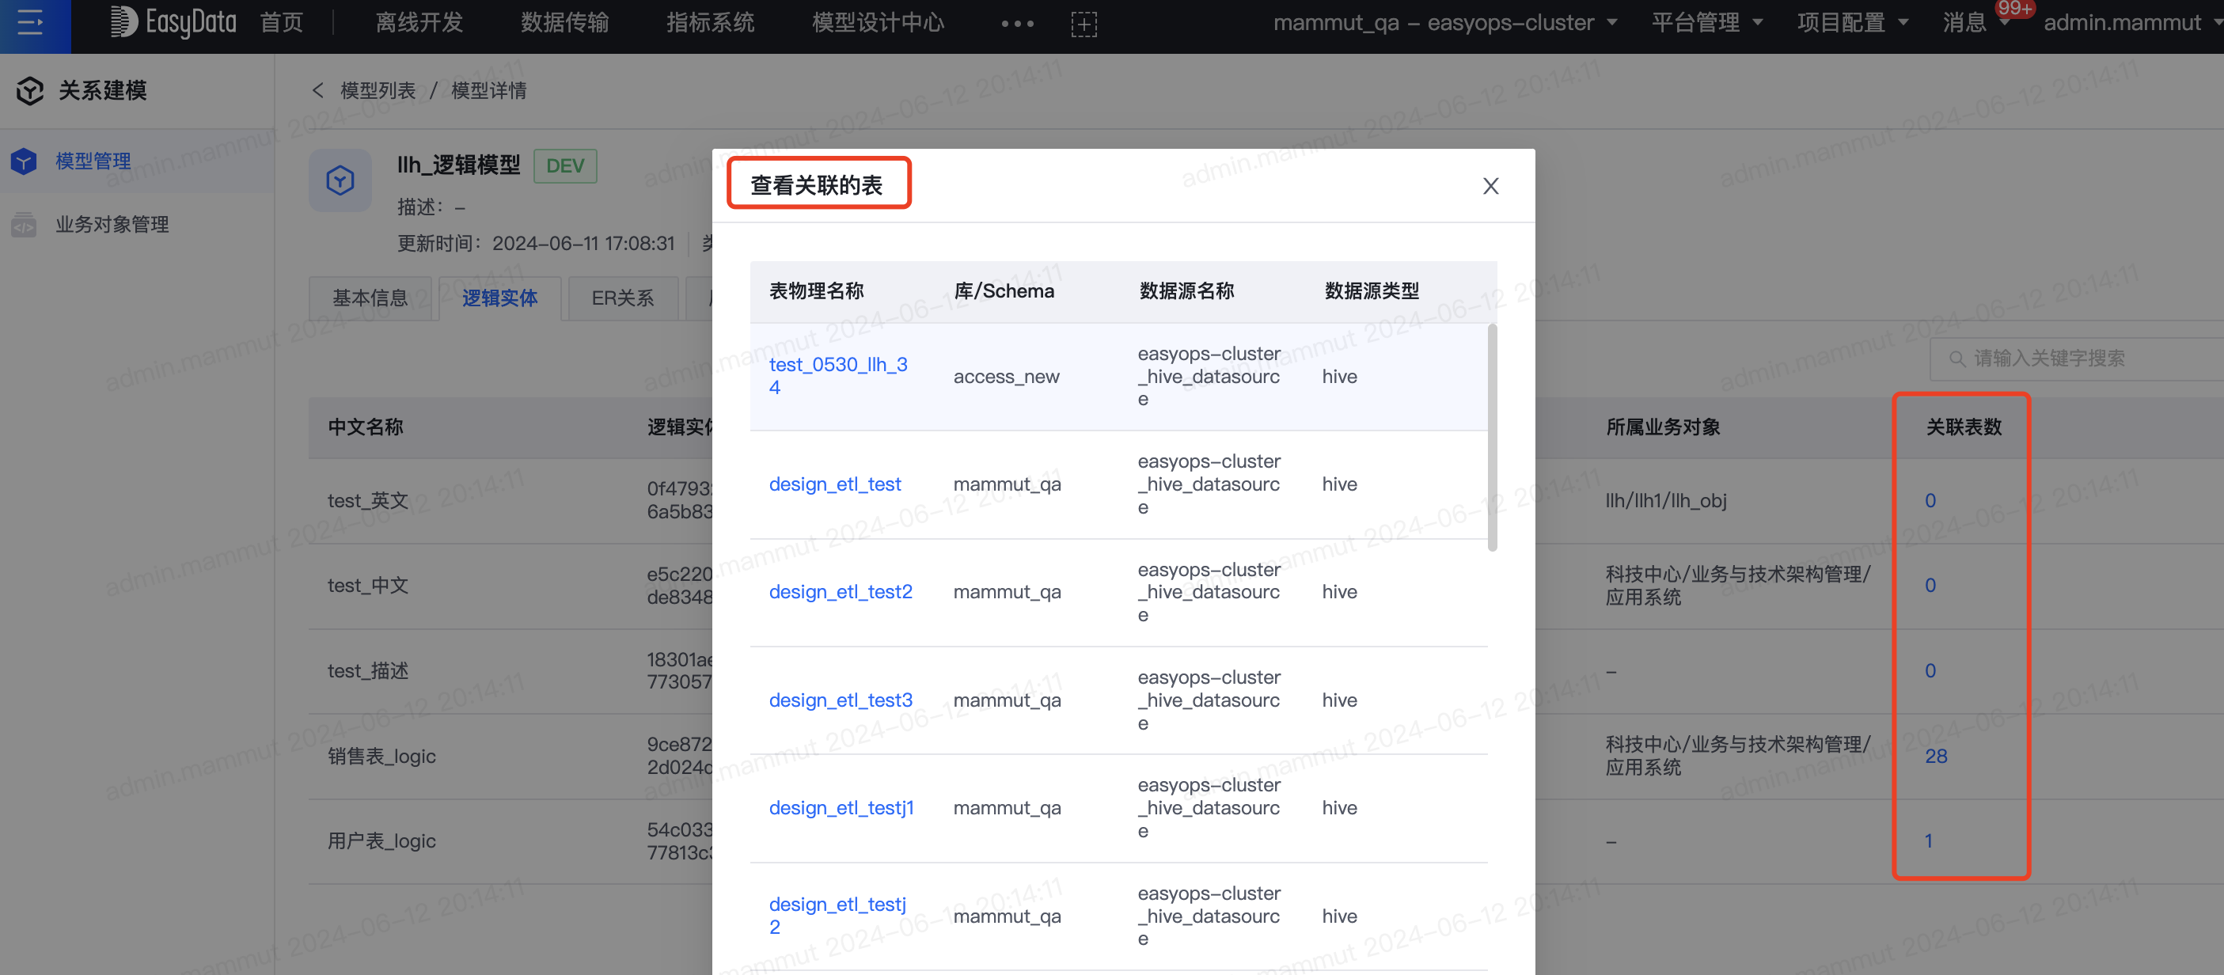The width and height of the screenshot is (2224, 975).
Task: Click the 关系建模 module icon
Action: [x=28, y=89]
